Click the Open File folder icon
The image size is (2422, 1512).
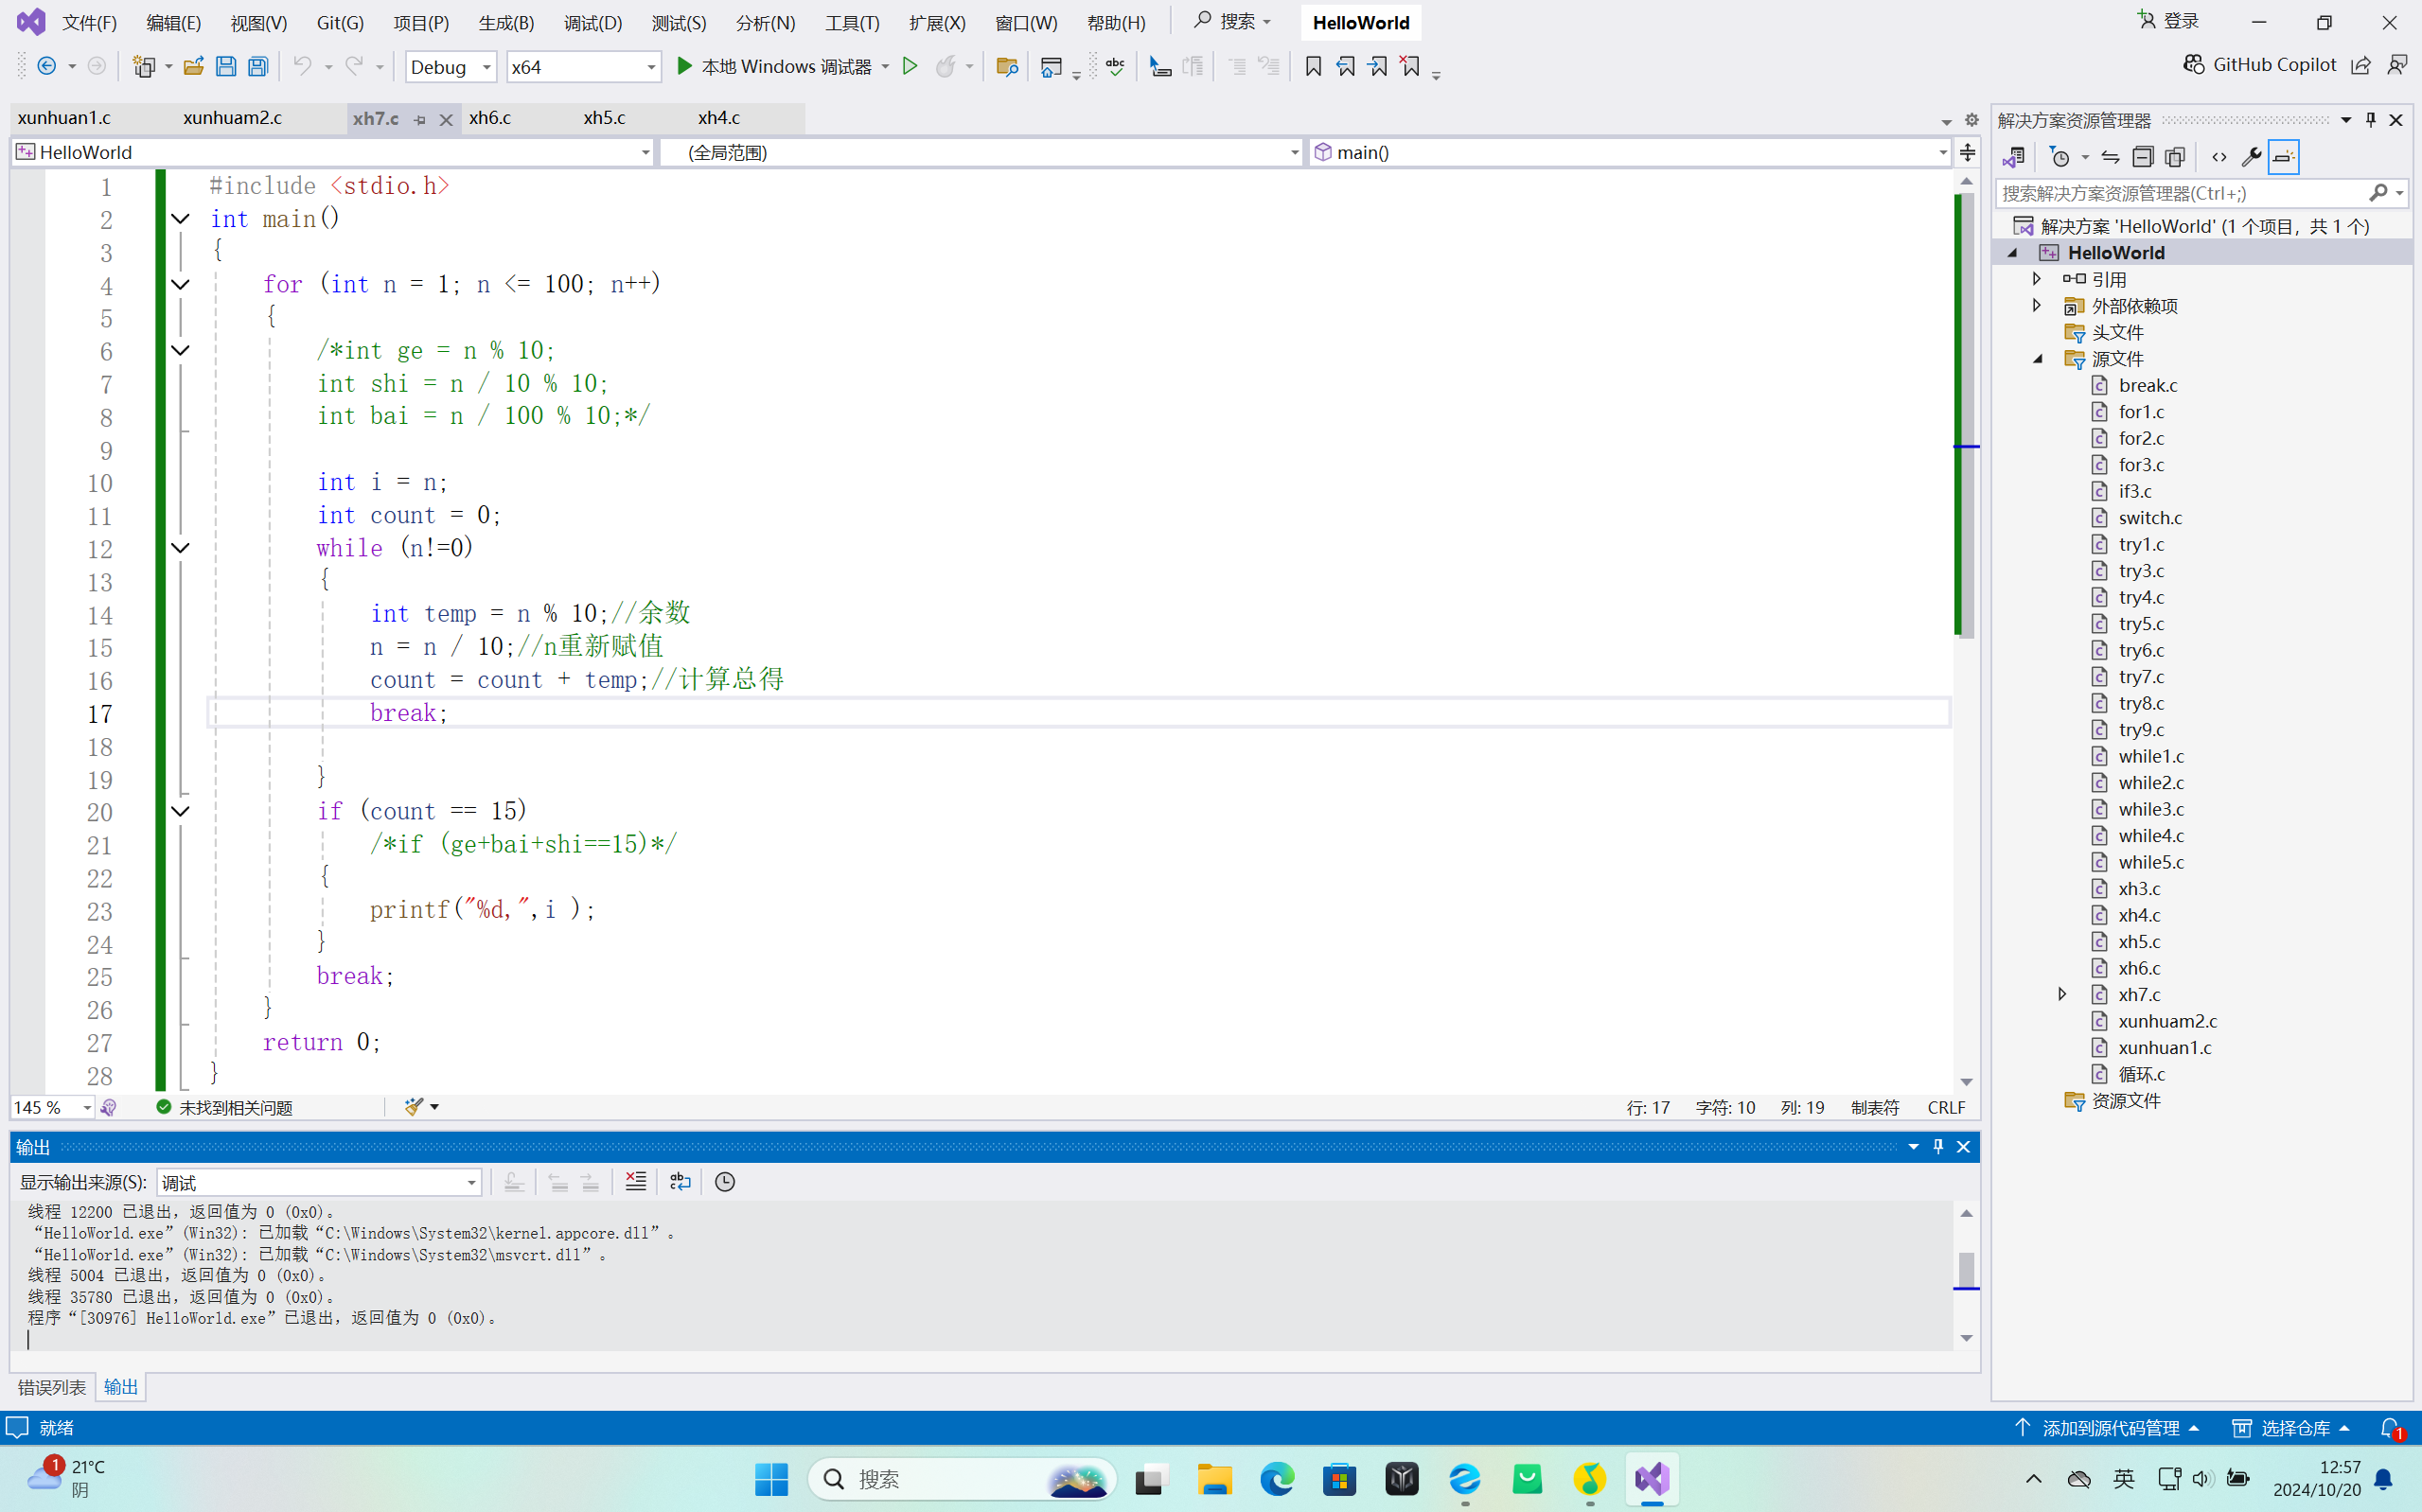coord(194,67)
